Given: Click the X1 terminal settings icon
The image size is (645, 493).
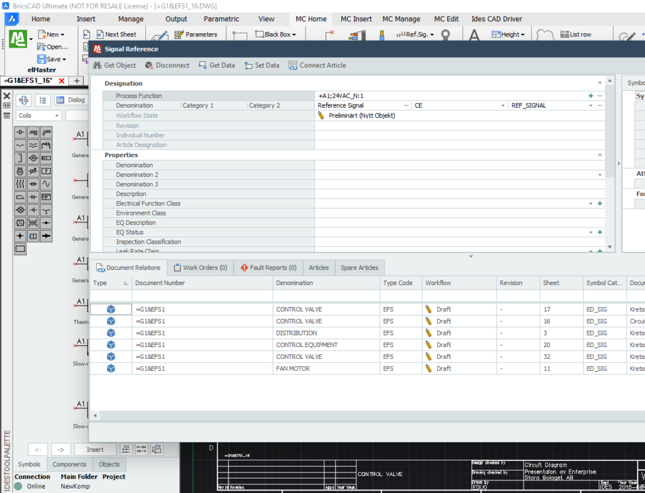Looking at the screenshot, I should tap(126, 449).
